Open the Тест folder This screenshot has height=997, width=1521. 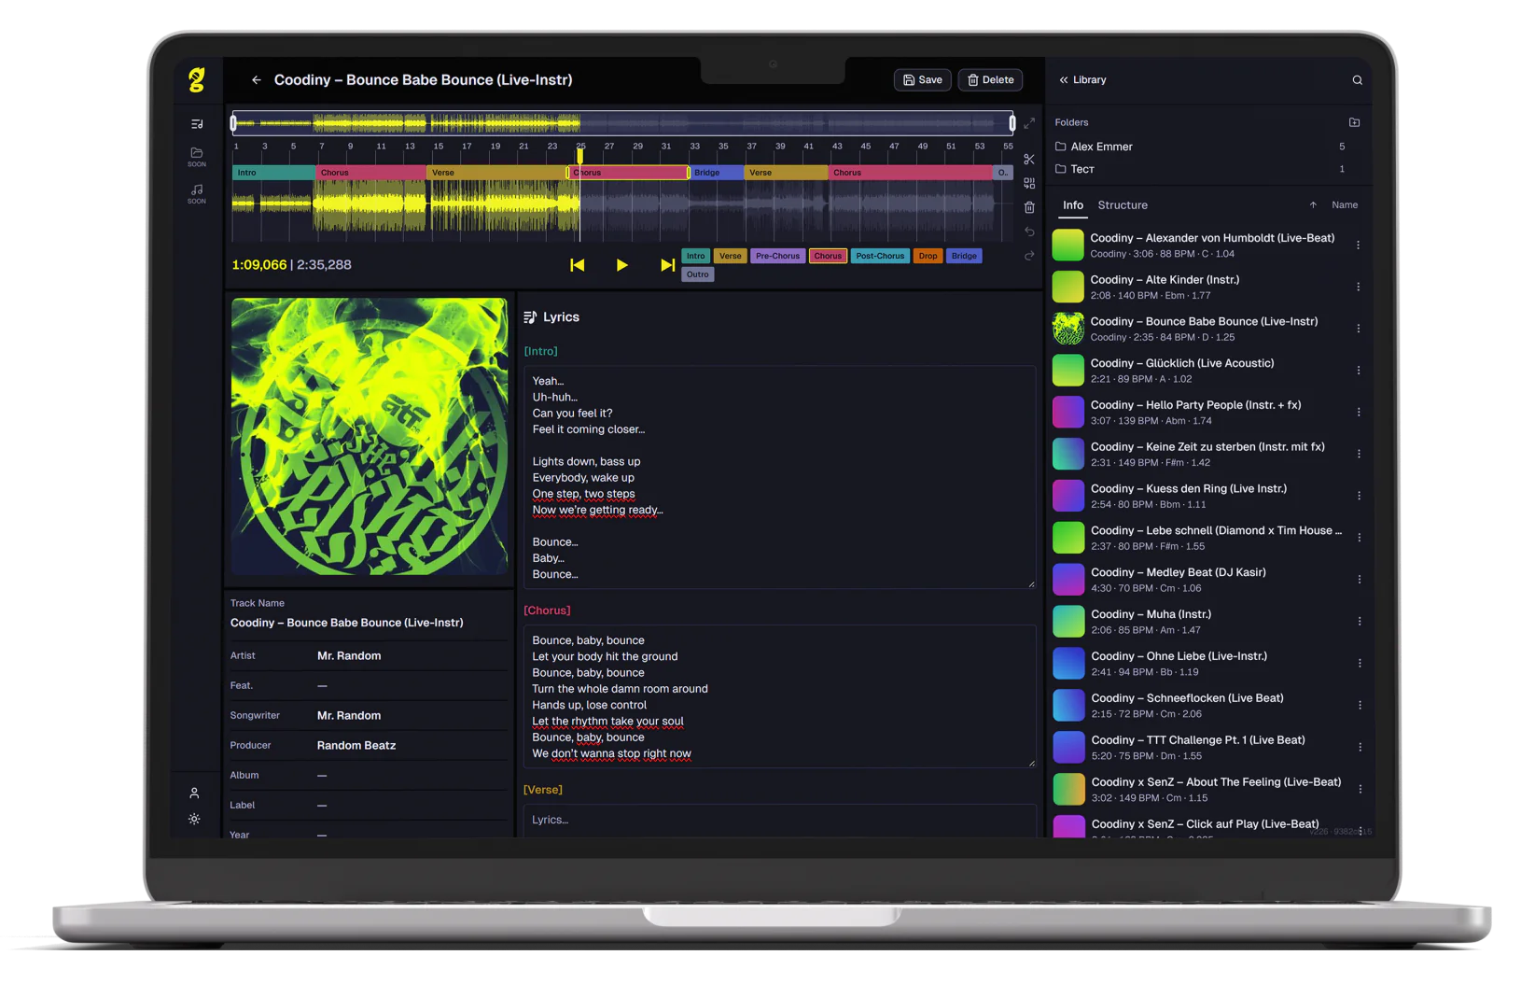tap(1202, 169)
